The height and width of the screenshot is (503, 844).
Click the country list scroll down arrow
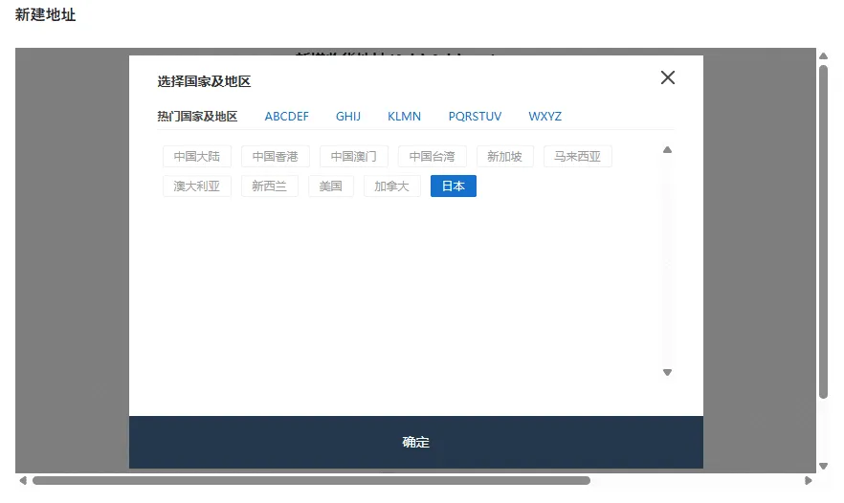[x=668, y=372]
